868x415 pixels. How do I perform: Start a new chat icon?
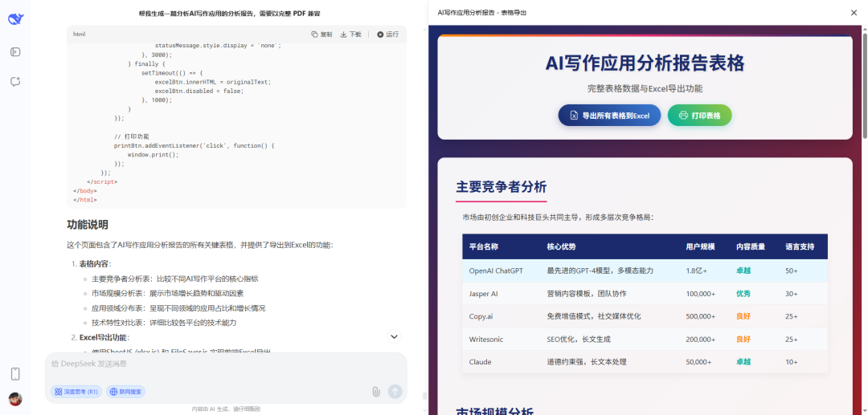click(15, 82)
